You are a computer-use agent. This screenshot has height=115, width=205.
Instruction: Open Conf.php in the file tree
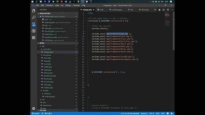click(x=47, y=64)
